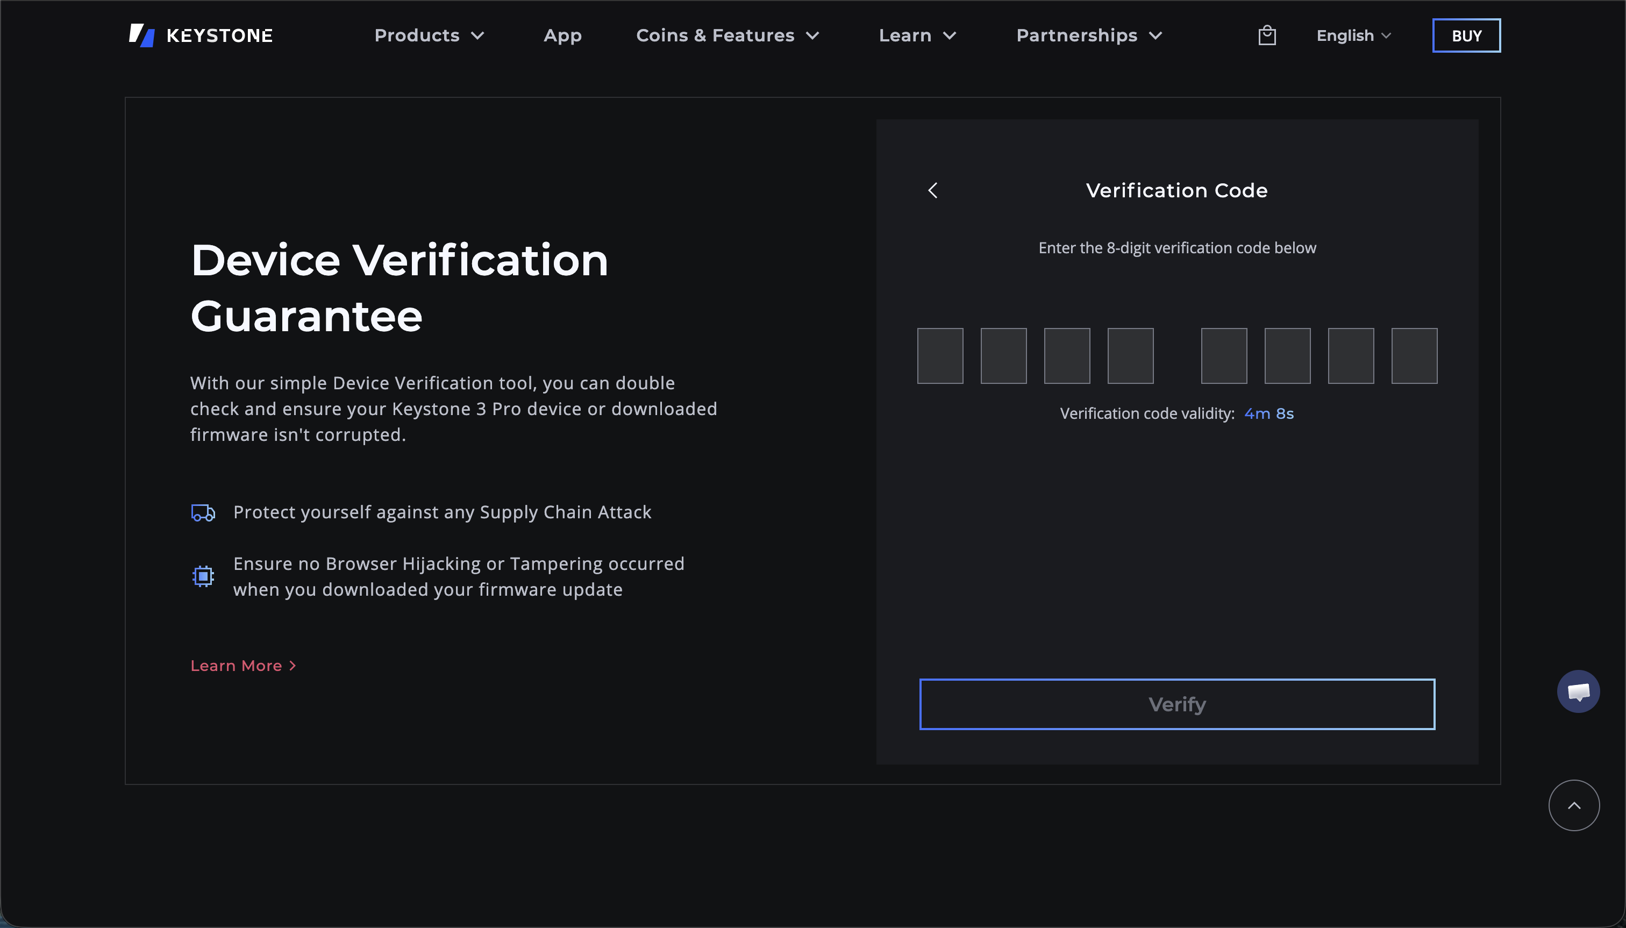The image size is (1626, 928).
Task: Expand the Coins & Features menu
Action: pyautogui.click(x=728, y=35)
